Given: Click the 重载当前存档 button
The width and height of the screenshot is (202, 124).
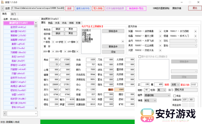Looking at the screenshot, I should pos(83,8).
